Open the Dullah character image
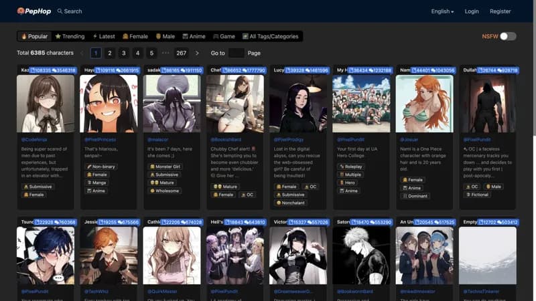 coord(488,104)
